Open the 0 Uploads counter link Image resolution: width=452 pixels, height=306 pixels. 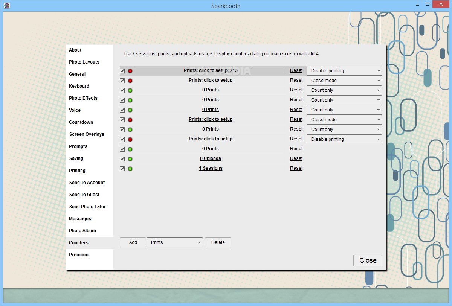[x=211, y=158]
